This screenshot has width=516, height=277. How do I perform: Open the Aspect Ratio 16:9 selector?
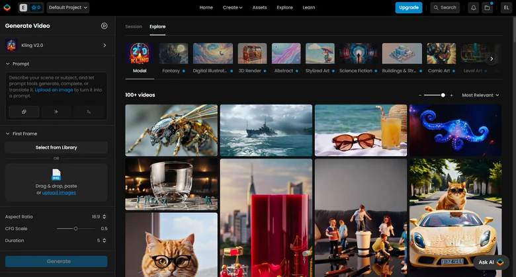99,217
